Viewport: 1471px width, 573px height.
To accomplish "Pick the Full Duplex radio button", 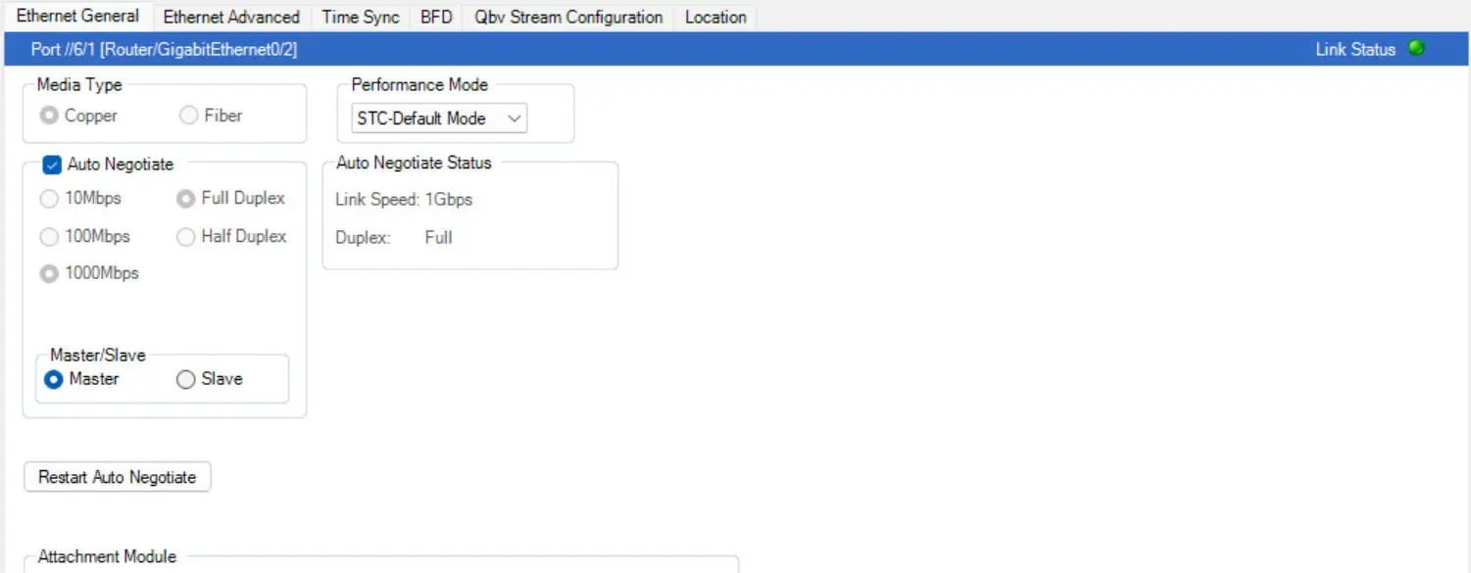I will (x=185, y=199).
